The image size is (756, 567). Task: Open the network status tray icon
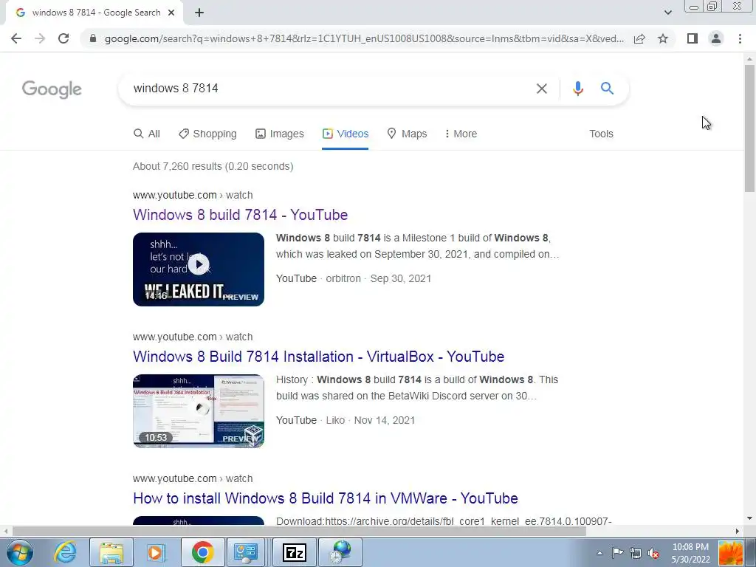pyautogui.click(x=636, y=553)
